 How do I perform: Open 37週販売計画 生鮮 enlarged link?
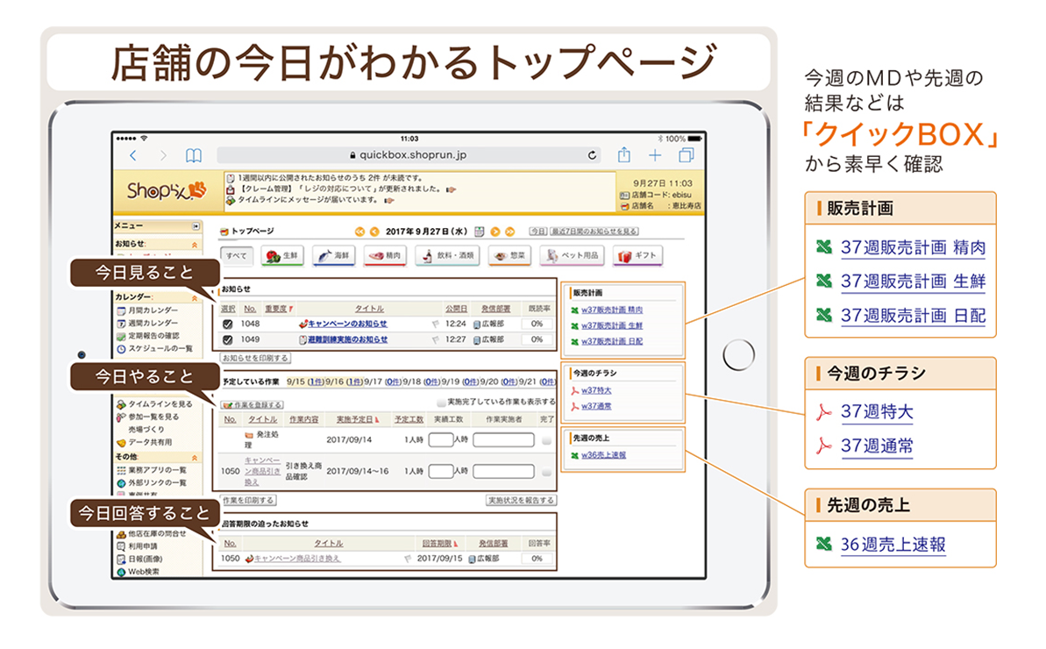tap(913, 282)
